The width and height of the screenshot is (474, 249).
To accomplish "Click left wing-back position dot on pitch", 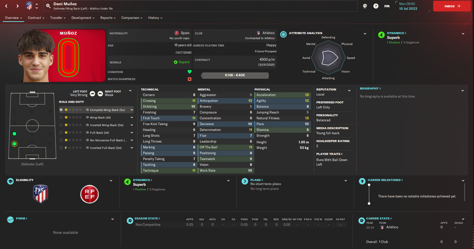I will point(14,134).
